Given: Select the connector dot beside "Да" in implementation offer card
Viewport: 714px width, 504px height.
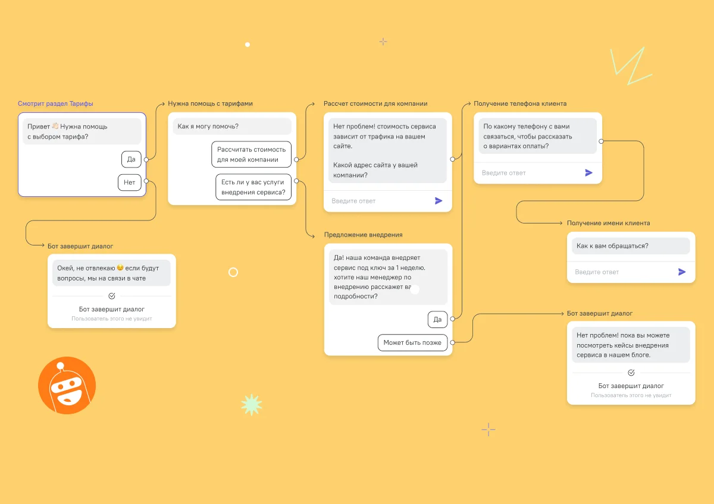Looking at the screenshot, I should pos(452,319).
